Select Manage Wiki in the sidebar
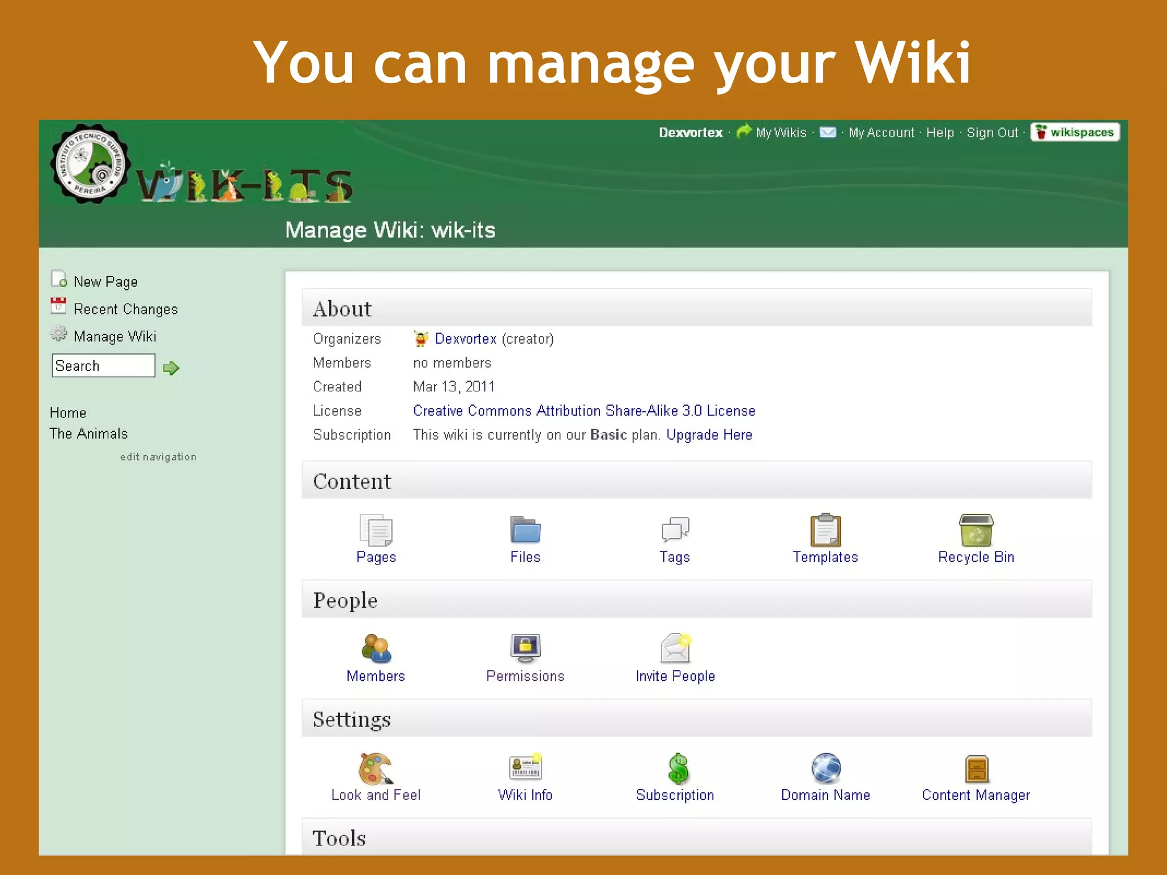Screen dimensions: 1167x875 tap(115, 337)
